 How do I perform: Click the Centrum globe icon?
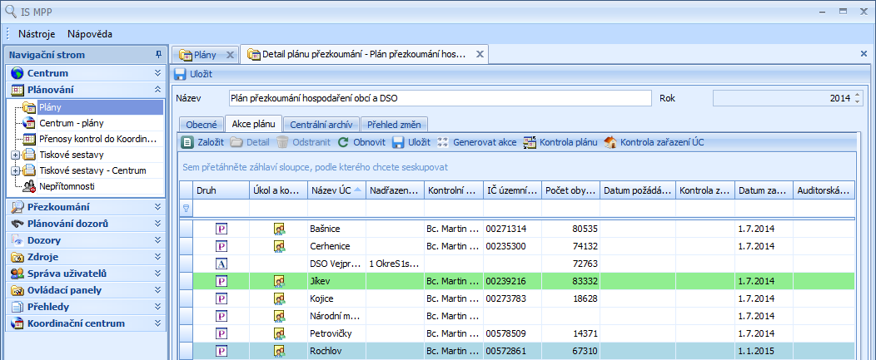pos(17,73)
